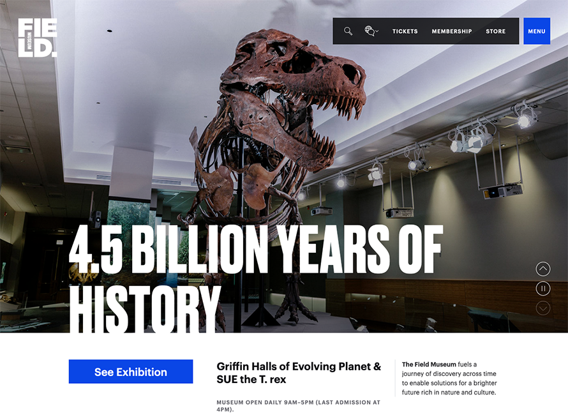The width and height of the screenshot is (568, 415).
Task: Click the See Exhibition button
Action: (x=131, y=372)
